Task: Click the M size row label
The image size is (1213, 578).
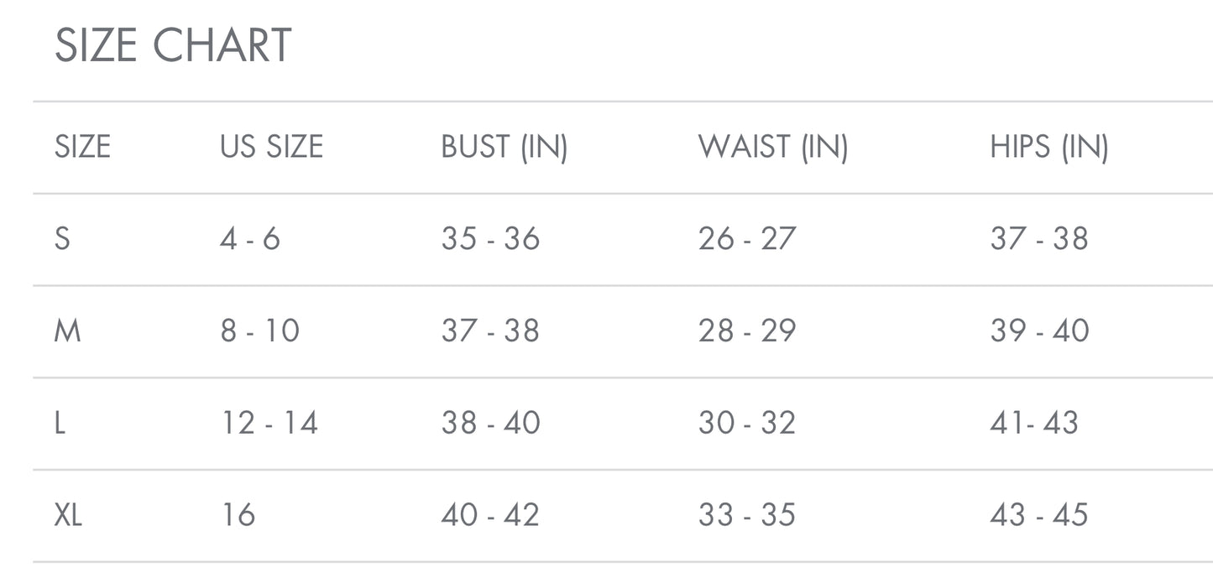Action: pyautogui.click(x=67, y=331)
